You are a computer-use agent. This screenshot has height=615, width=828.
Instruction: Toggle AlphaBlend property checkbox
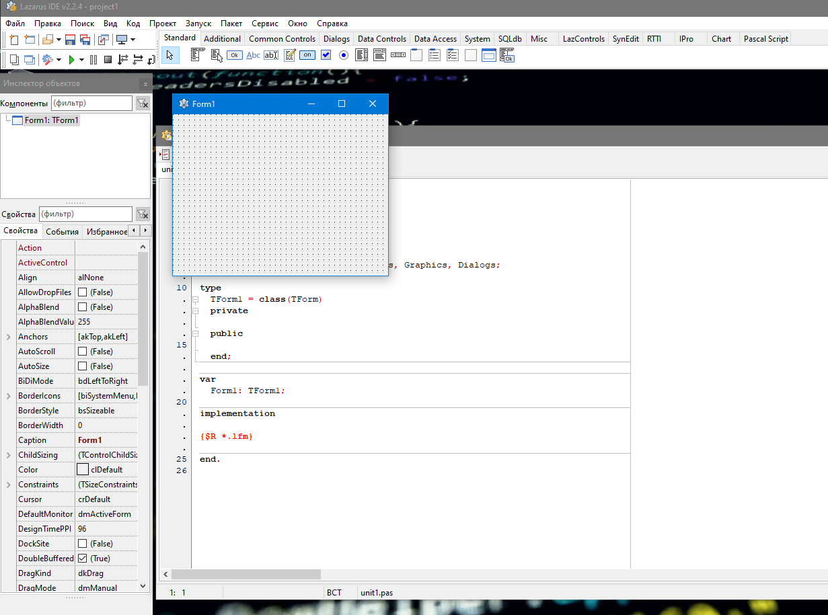[x=83, y=307]
